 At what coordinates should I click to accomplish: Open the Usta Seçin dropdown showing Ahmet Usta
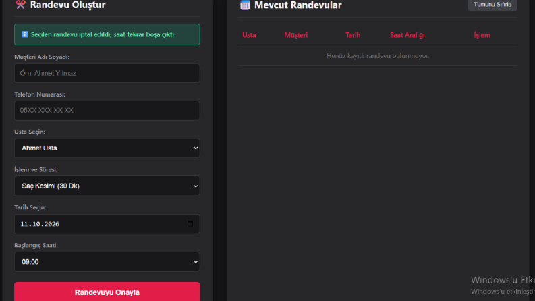(107, 148)
